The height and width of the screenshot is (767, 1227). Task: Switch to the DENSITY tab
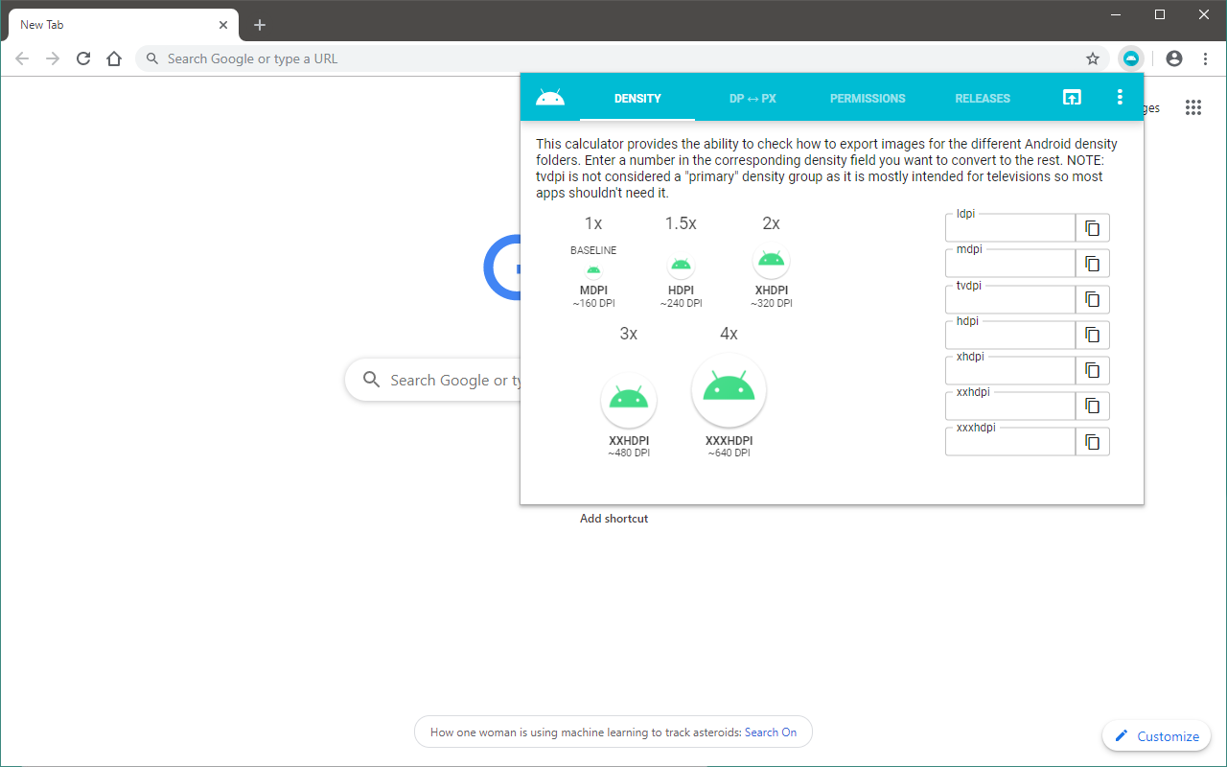(637, 98)
